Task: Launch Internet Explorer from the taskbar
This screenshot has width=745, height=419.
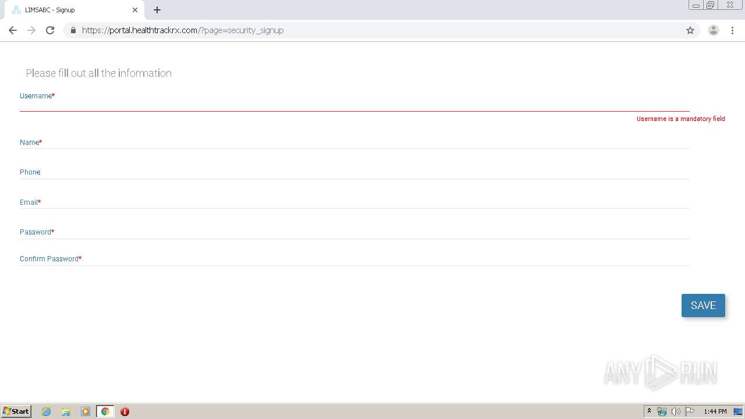Action: click(x=47, y=411)
